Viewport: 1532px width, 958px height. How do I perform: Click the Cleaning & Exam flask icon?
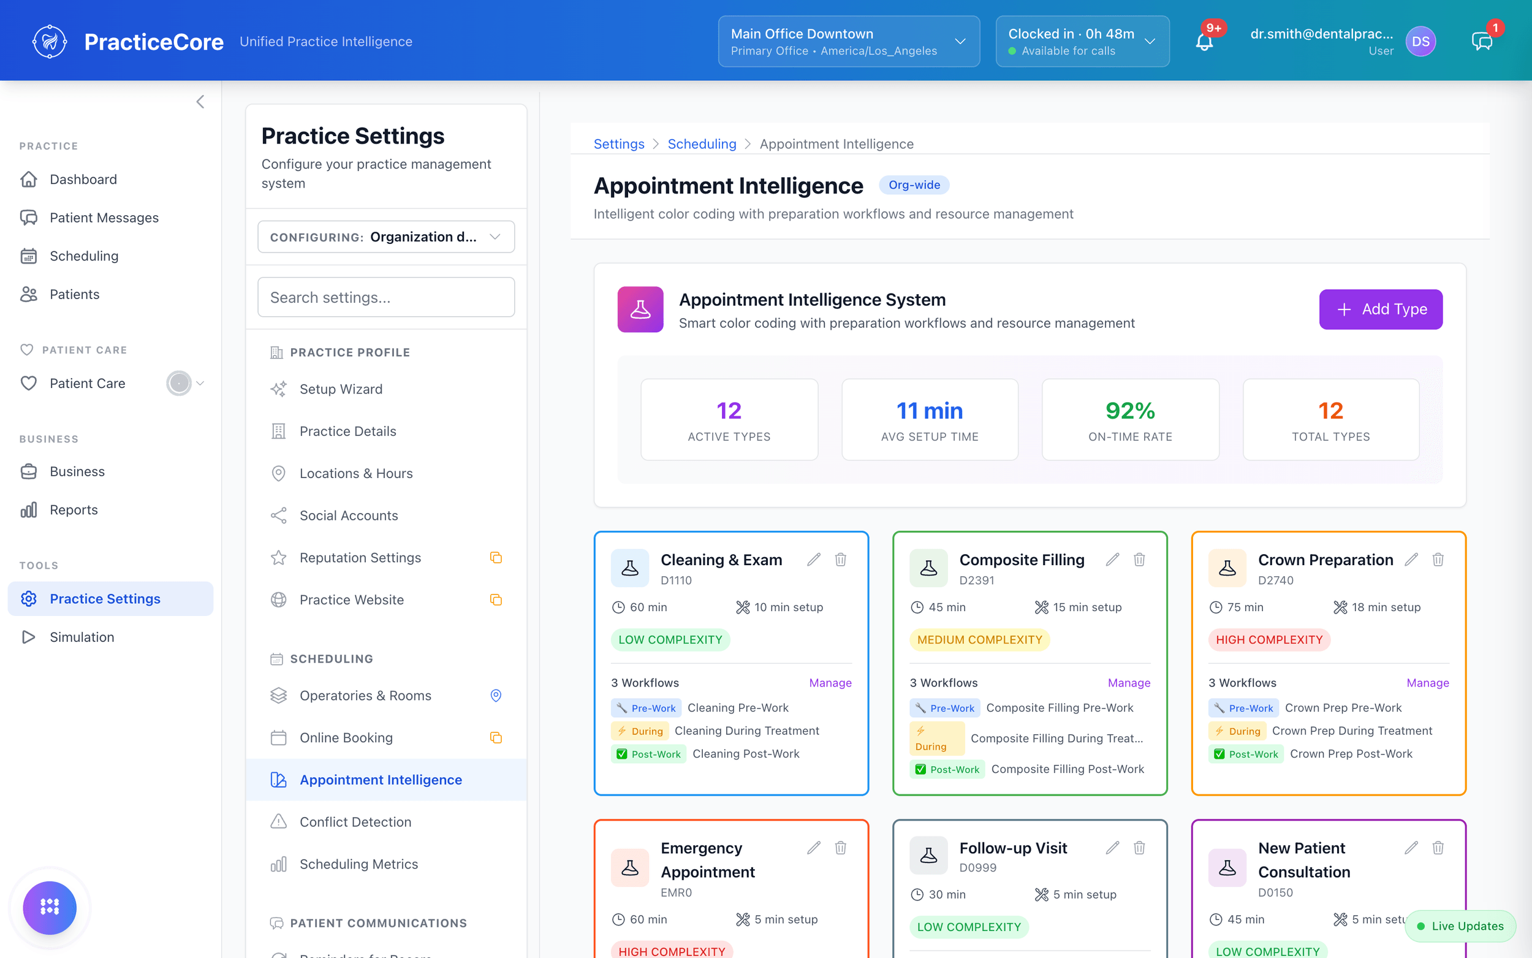629,568
